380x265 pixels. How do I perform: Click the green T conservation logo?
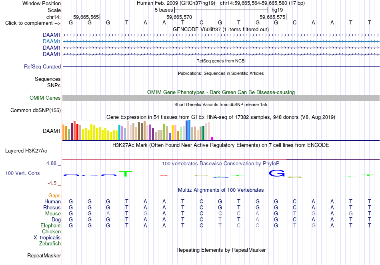(126, 174)
